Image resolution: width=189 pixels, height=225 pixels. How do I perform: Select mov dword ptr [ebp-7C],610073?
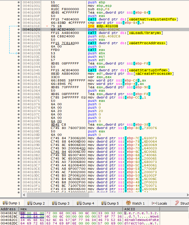(122, 138)
